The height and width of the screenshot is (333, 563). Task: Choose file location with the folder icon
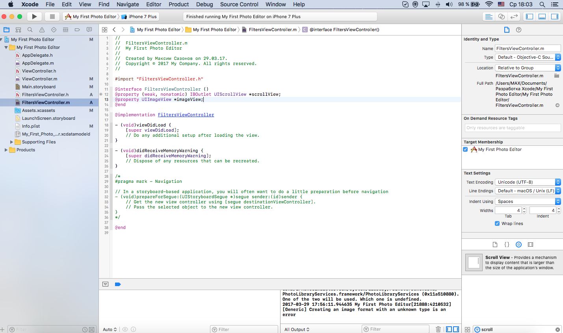click(557, 76)
